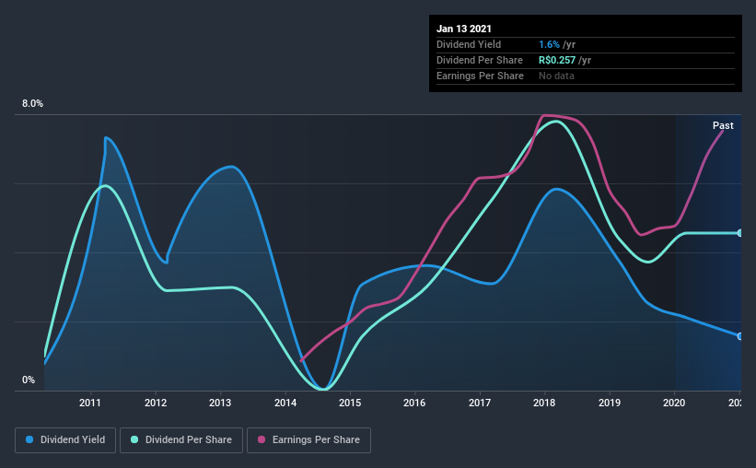Select the Dividend Yield endpoint marker at 2021

pos(740,336)
